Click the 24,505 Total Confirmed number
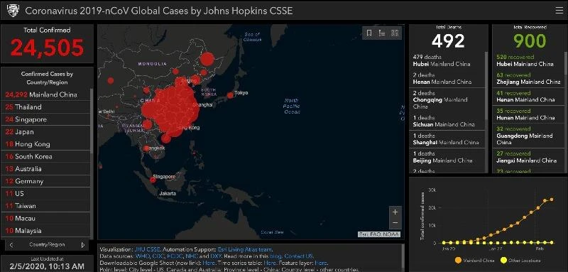The width and height of the screenshot is (568, 272). click(x=47, y=48)
